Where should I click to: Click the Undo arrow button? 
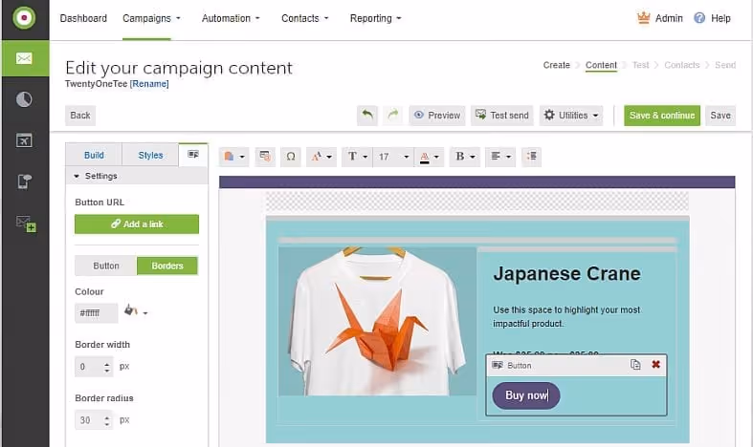367,116
